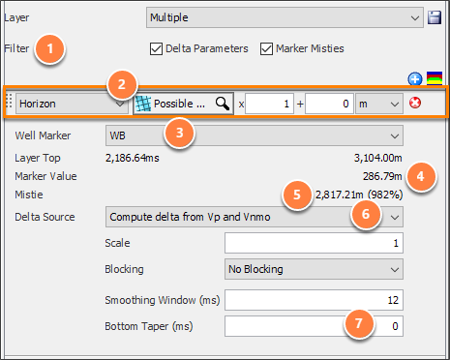Click the color layers icon
This screenshot has height=360, width=450.
pos(435,78)
